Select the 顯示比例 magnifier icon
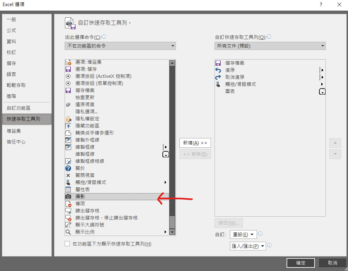 click(68, 231)
